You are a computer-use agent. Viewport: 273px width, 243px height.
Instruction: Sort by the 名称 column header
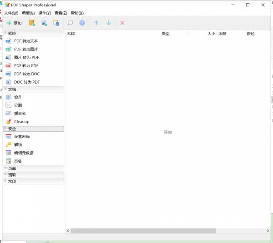pos(112,34)
